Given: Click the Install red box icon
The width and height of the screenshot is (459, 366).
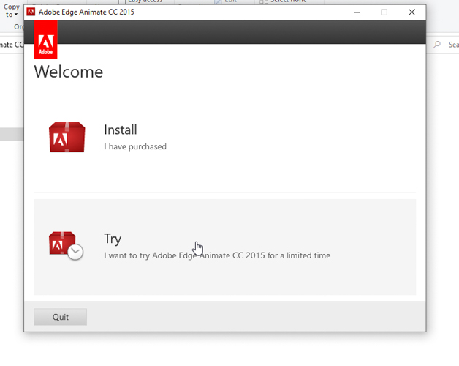Looking at the screenshot, I should (67, 138).
